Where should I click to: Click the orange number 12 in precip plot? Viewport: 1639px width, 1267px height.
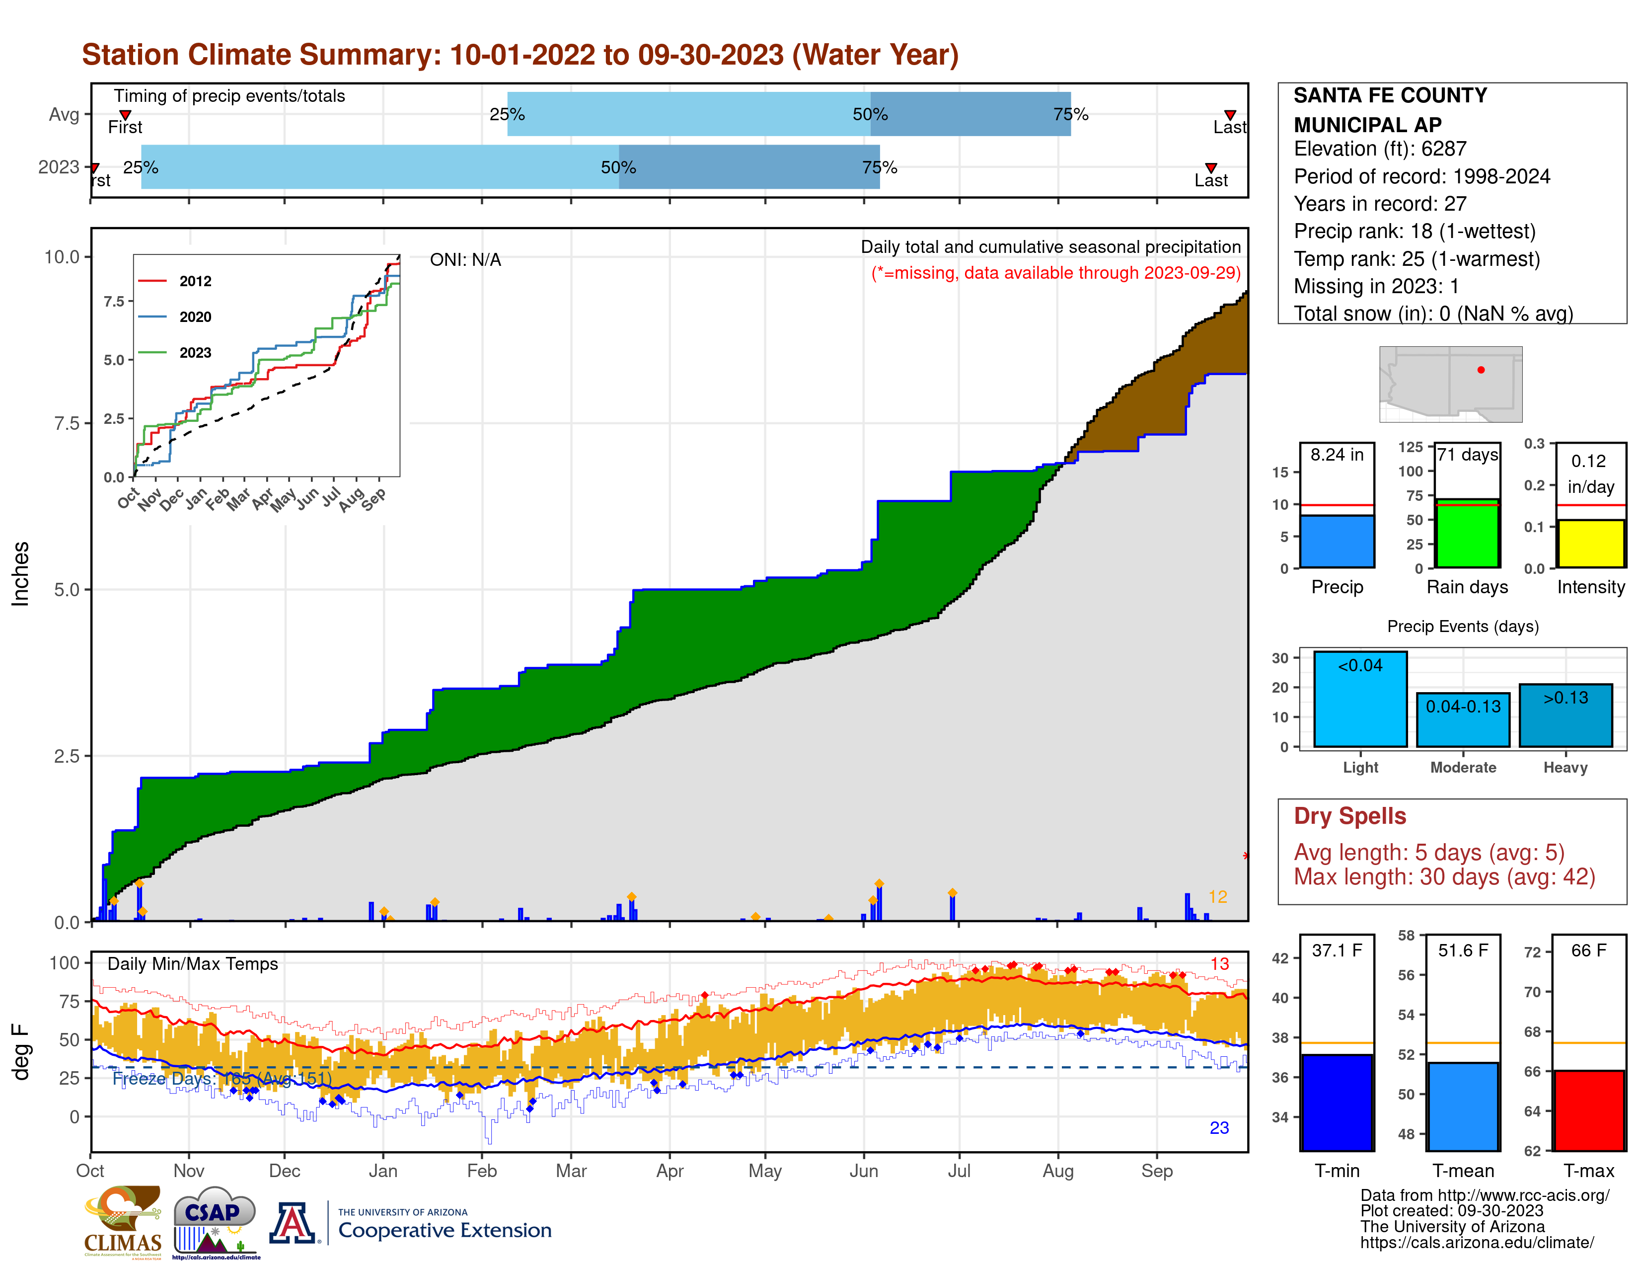[x=1217, y=897]
